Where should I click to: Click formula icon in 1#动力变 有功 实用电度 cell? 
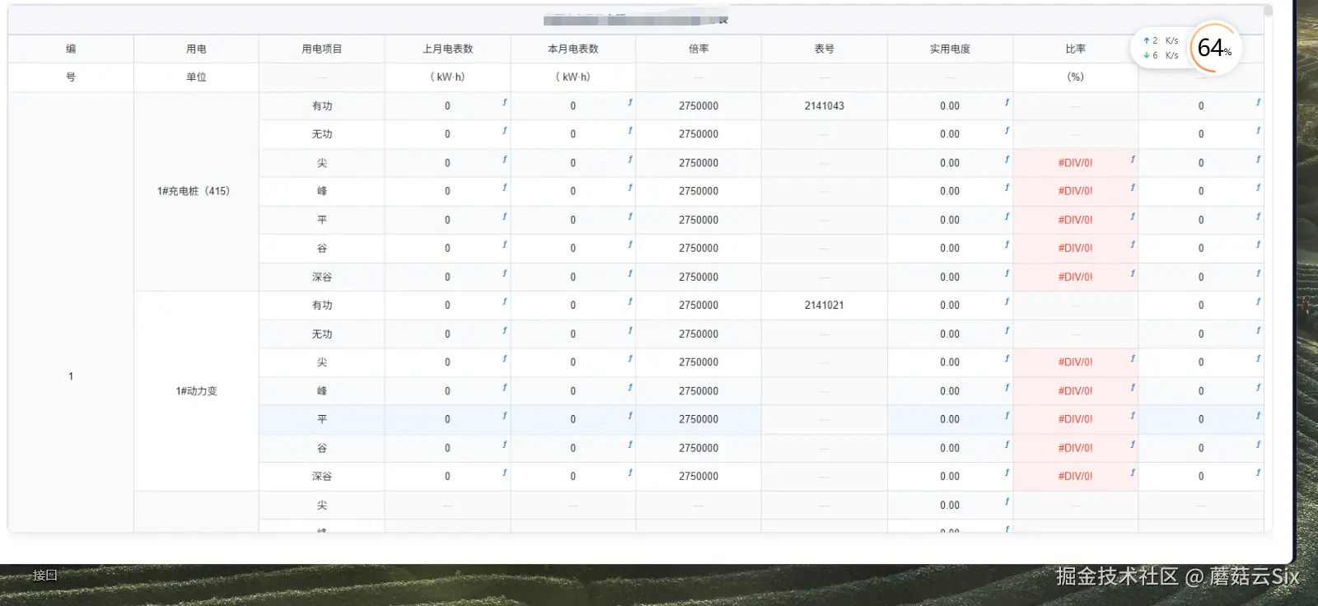[x=1007, y=301]
